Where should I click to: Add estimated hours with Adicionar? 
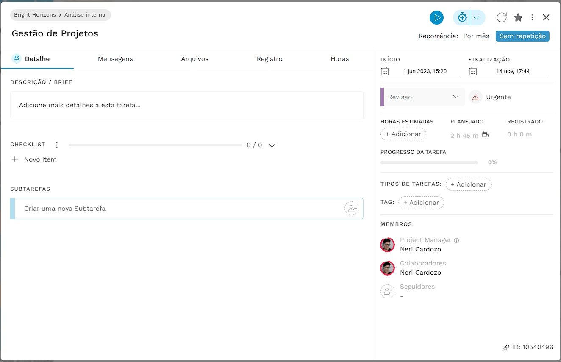pyautogui.click(x=403, y=134)
